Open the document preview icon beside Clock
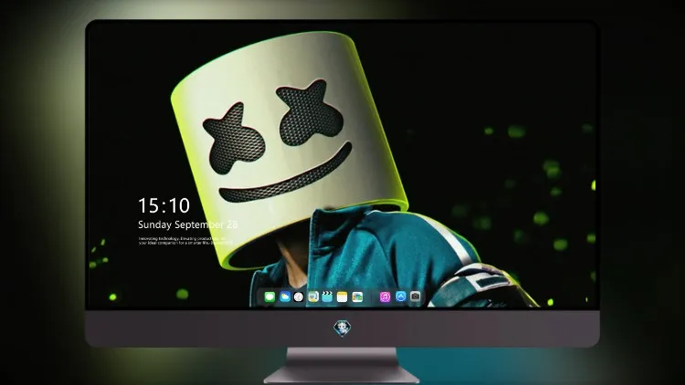Viewport: 685px width, 385px height. coord(312,297)
